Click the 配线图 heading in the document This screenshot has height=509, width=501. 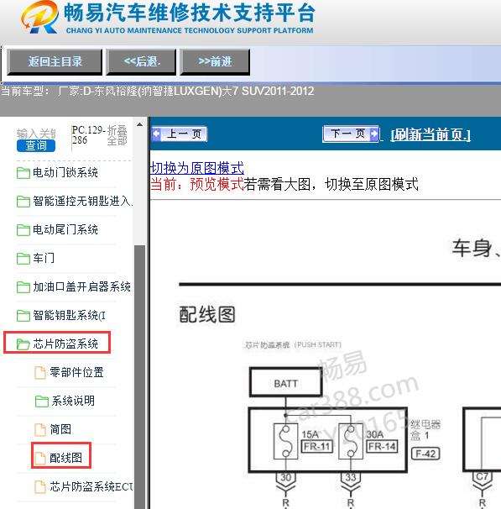207,314
